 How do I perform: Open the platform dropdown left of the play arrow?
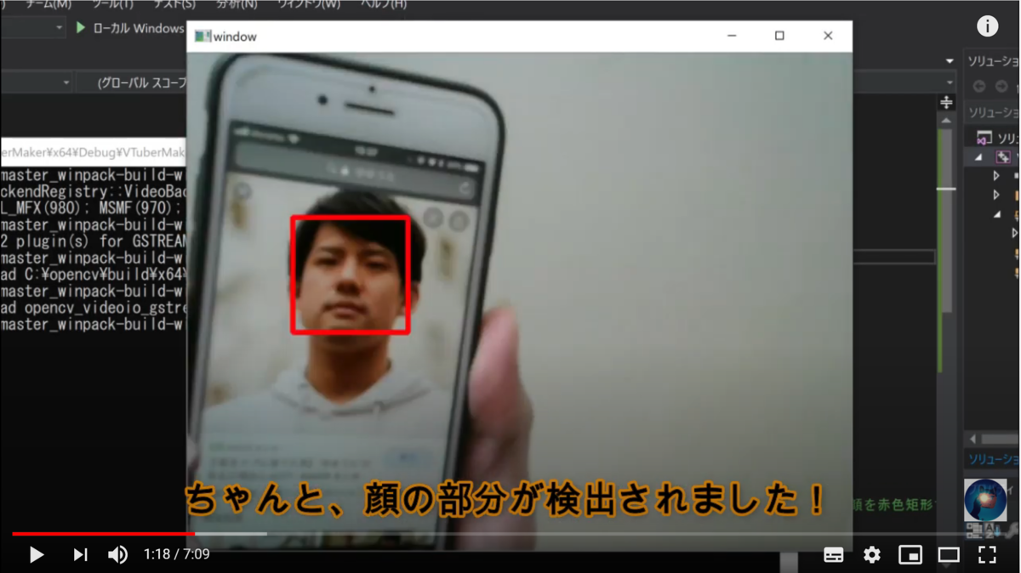(32, 28)
